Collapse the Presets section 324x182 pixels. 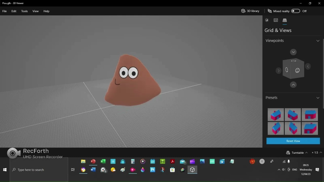pyautogui.click(x=318, y=98)
